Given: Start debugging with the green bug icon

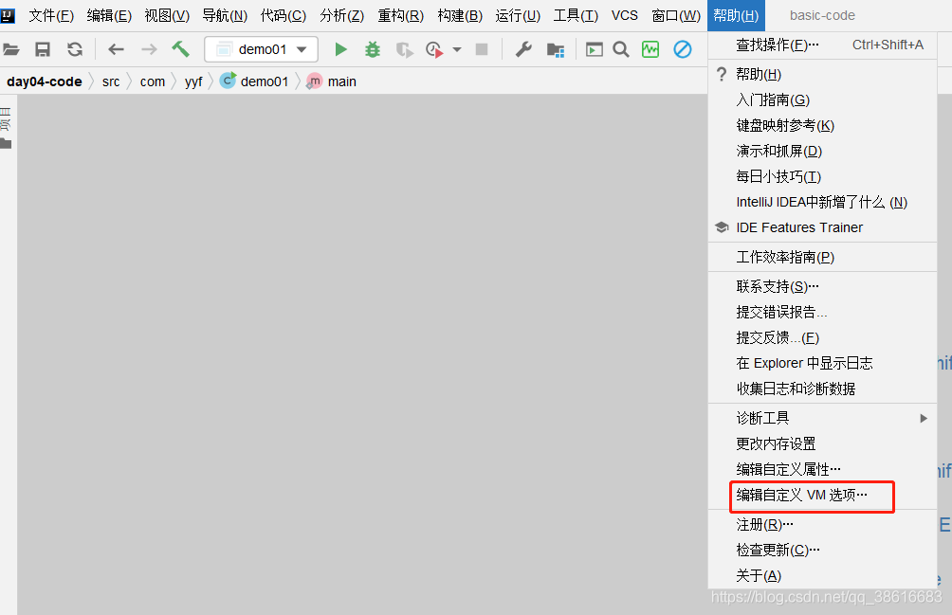Looking at the screenshot, I should [x=373, y=49].
